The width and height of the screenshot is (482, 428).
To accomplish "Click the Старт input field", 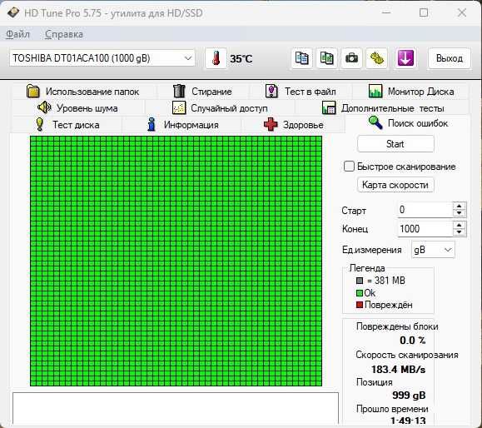I will pyautogui.click(x=425, y=210).
